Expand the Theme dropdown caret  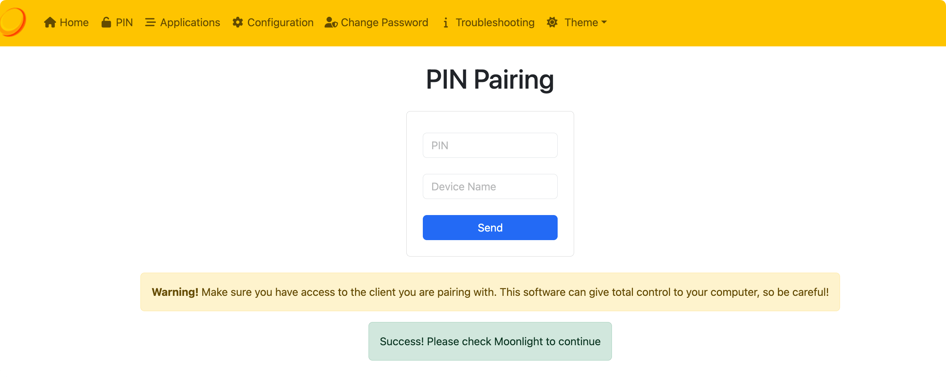(604, 22)
